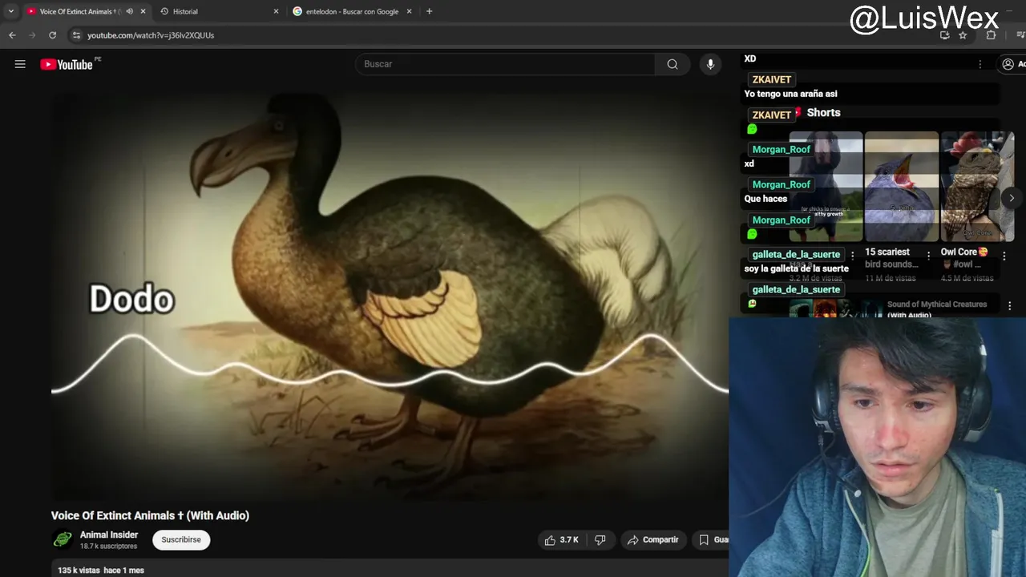Click the 15 scariest bird sounds title
The image size is (1026, 577).
click(891, 258)
